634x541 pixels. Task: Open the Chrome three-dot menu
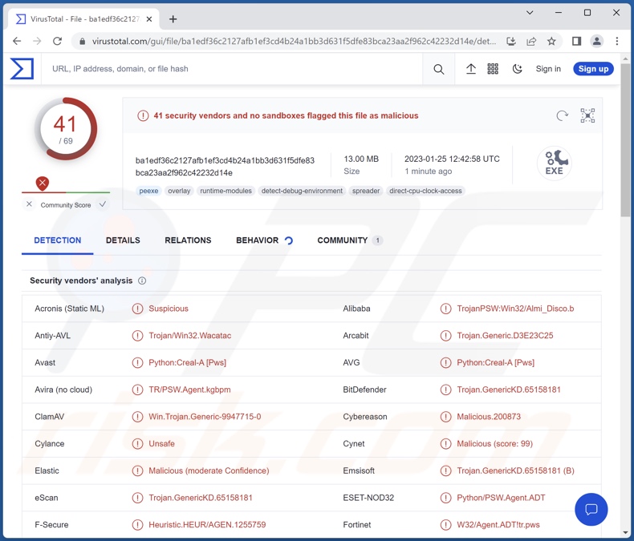click(617, 41)
